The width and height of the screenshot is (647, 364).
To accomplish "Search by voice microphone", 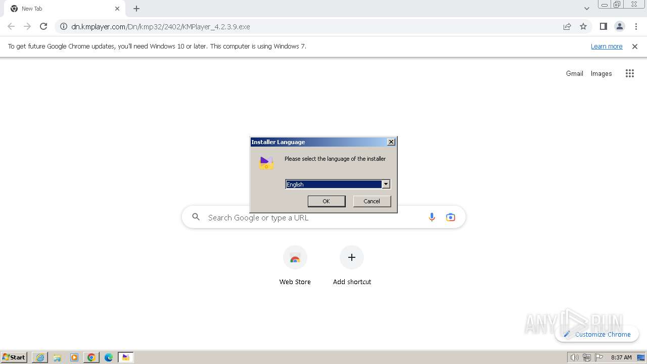I will pos(432,217).
